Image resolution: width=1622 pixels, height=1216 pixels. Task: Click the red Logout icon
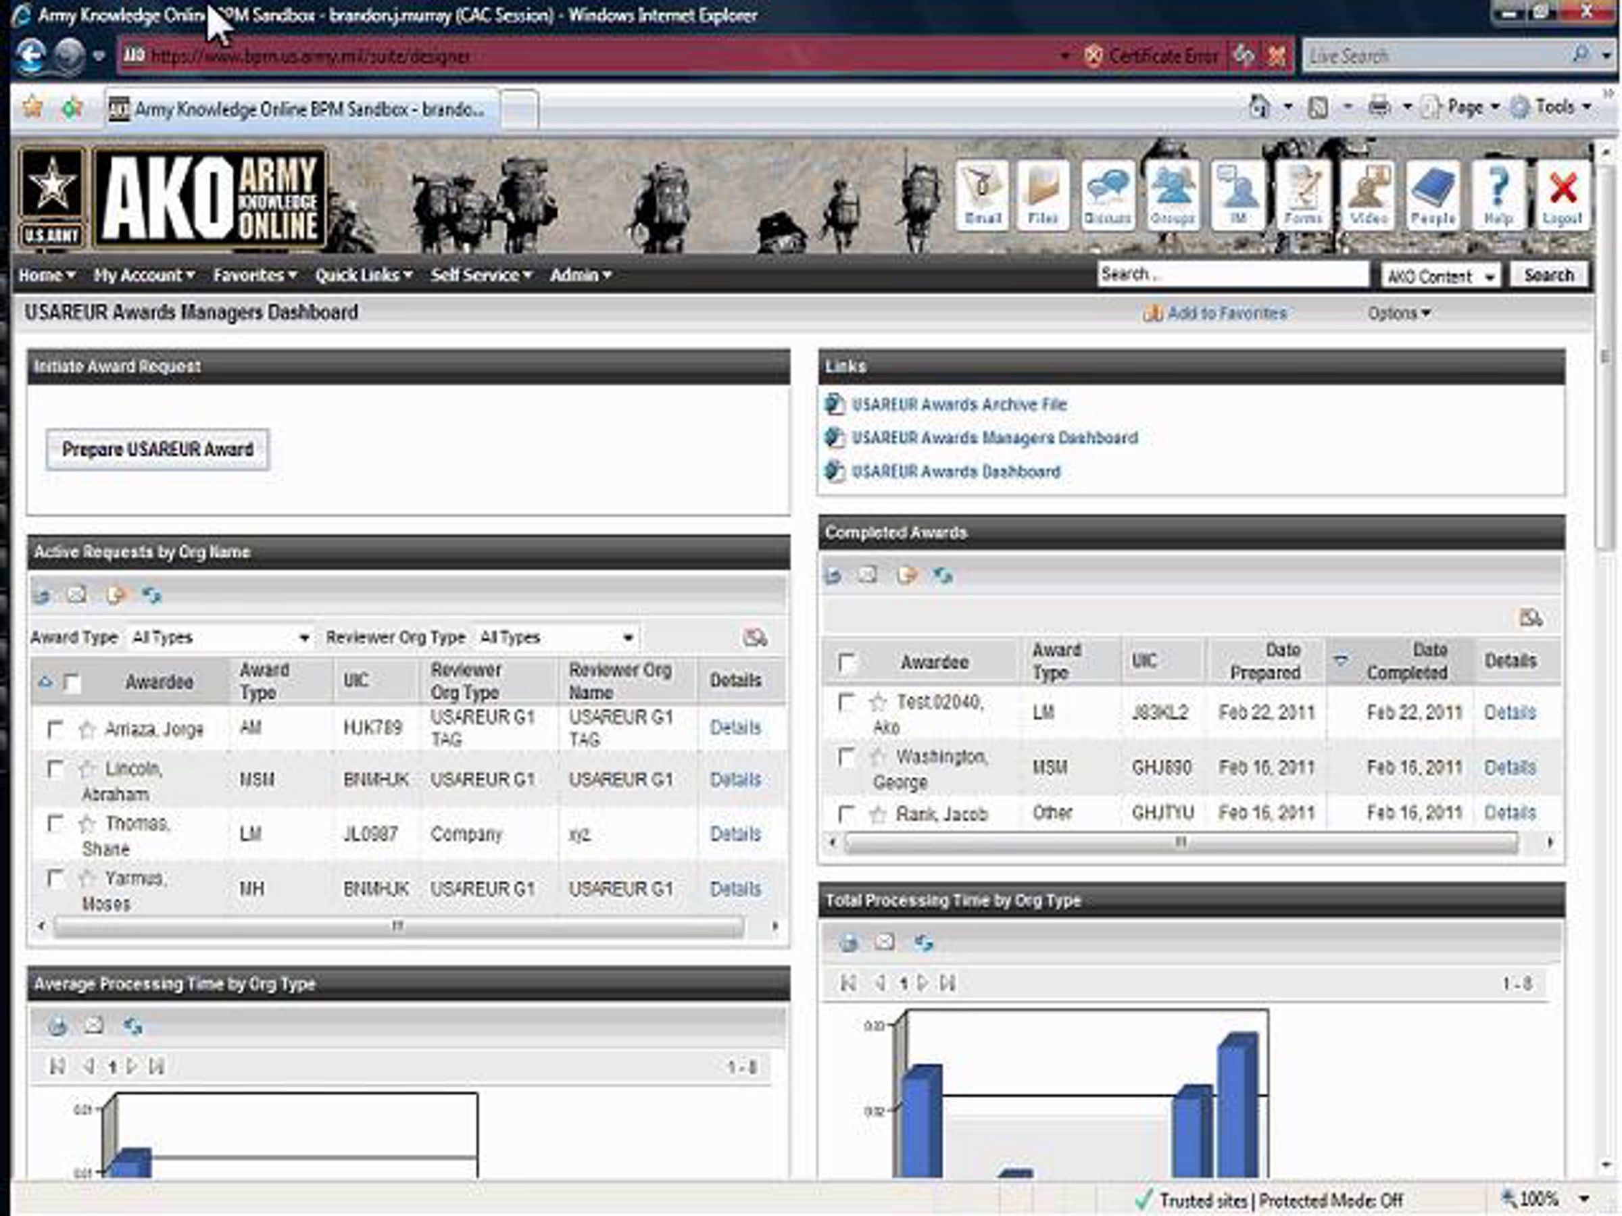tap(1563, 193)
